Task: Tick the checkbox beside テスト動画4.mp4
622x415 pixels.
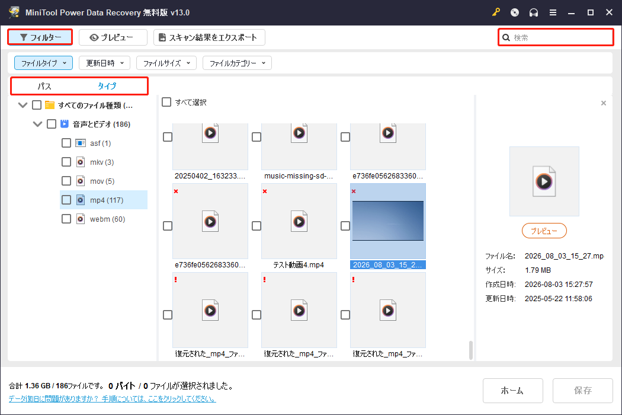Action: coord(257,226)
